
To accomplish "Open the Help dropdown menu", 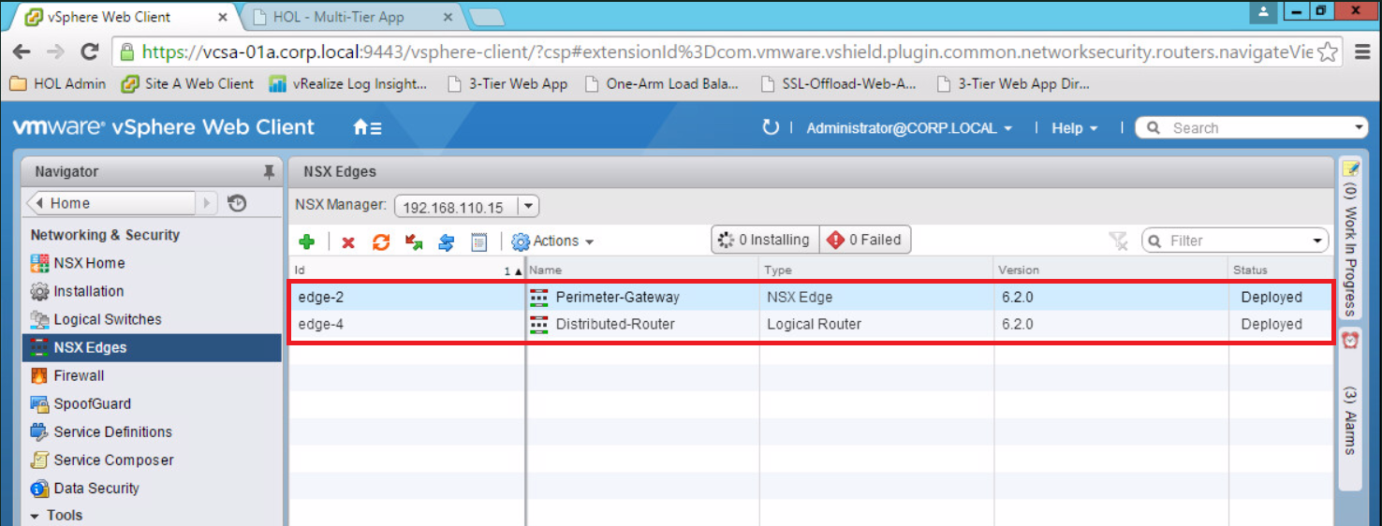I will [x=1074, y=128].
